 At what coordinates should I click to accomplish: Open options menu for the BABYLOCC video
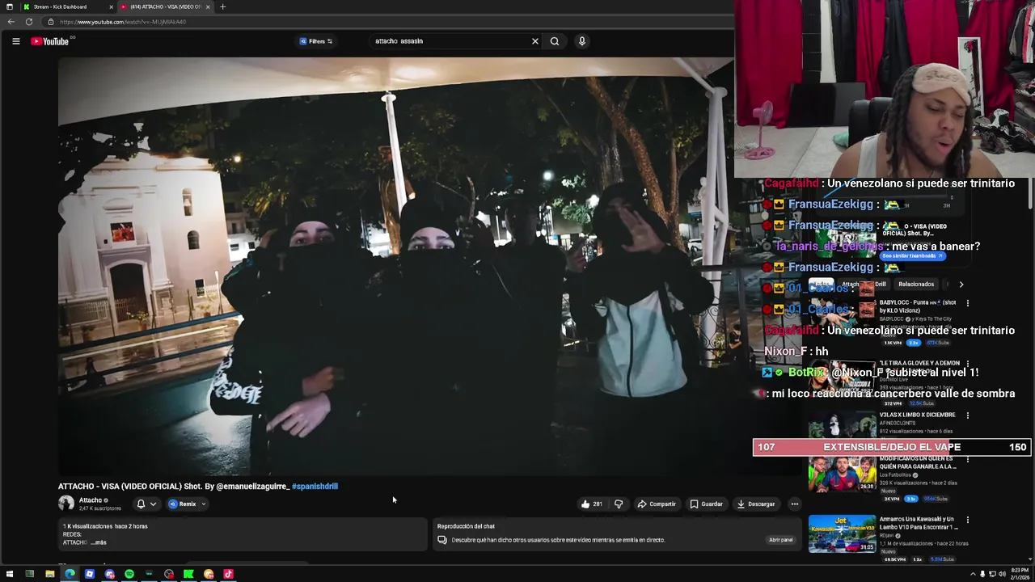coord(967,303)
